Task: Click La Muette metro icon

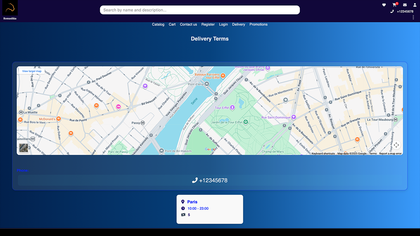Action: click(x=21, y=112)
